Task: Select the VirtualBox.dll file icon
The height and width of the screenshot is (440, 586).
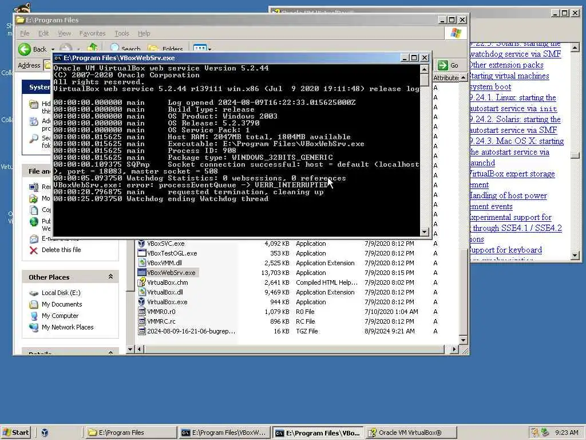Action: pos(141,292)
